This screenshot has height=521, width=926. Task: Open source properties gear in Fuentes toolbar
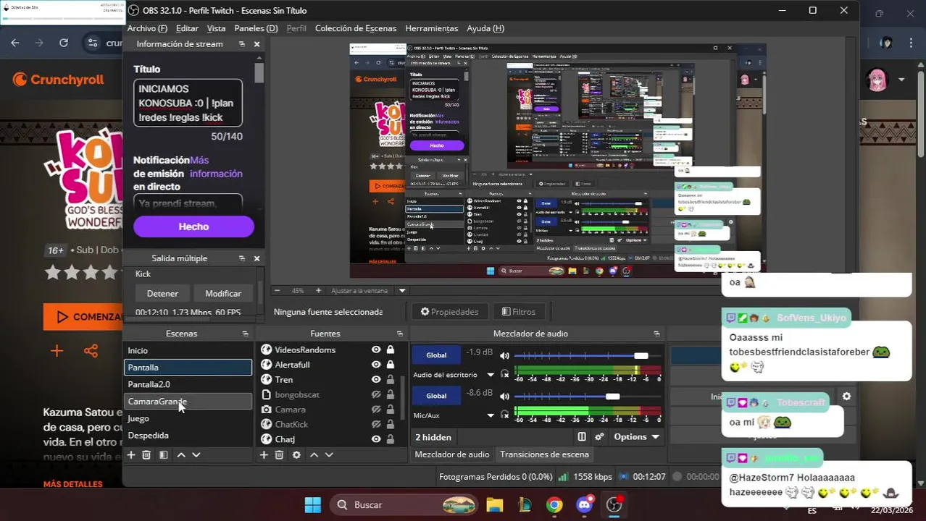[x=296, y=454]
